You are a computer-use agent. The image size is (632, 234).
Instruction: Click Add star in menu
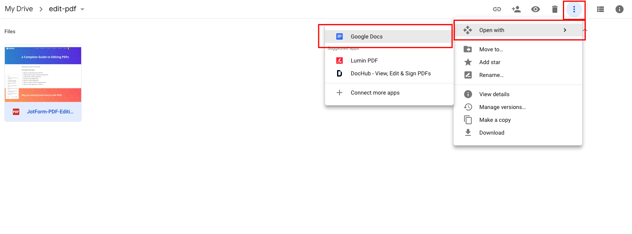pos(490,62)
